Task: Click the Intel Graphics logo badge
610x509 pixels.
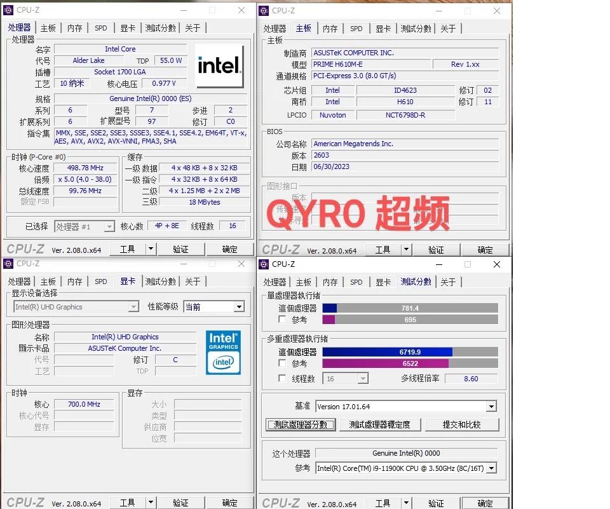Action: (x=223, y=353)
